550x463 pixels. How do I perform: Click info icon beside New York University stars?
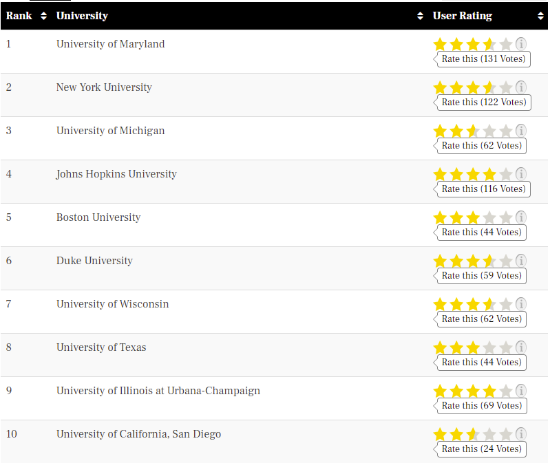521,87
